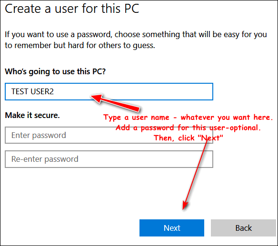
Task: Click the paragraph about choosing a password
Action: [136, 40]
